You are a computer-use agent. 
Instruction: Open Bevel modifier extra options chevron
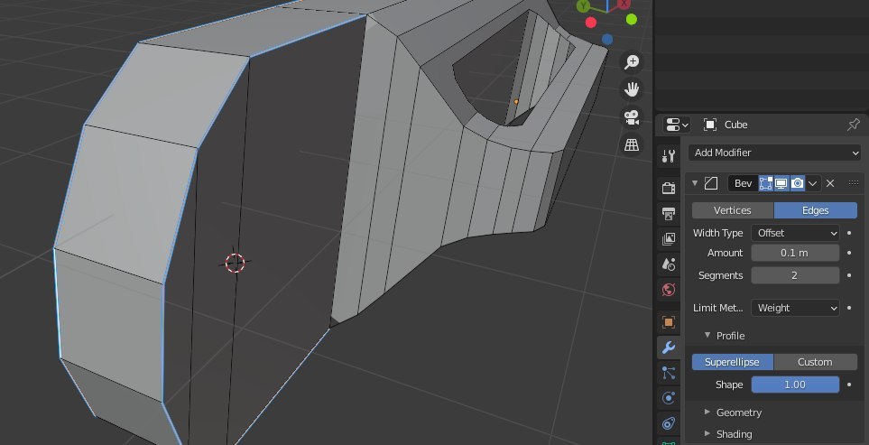point(812,183)
